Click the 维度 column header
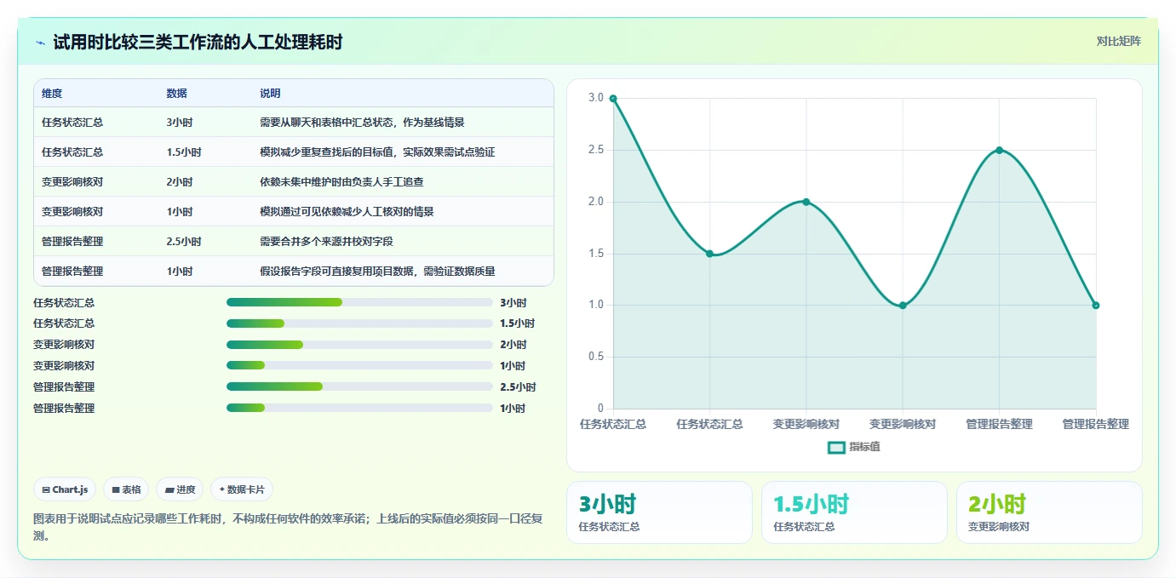Image resolution: width=1176 pixels, height=578 pixels. click(x=52, y=94)
